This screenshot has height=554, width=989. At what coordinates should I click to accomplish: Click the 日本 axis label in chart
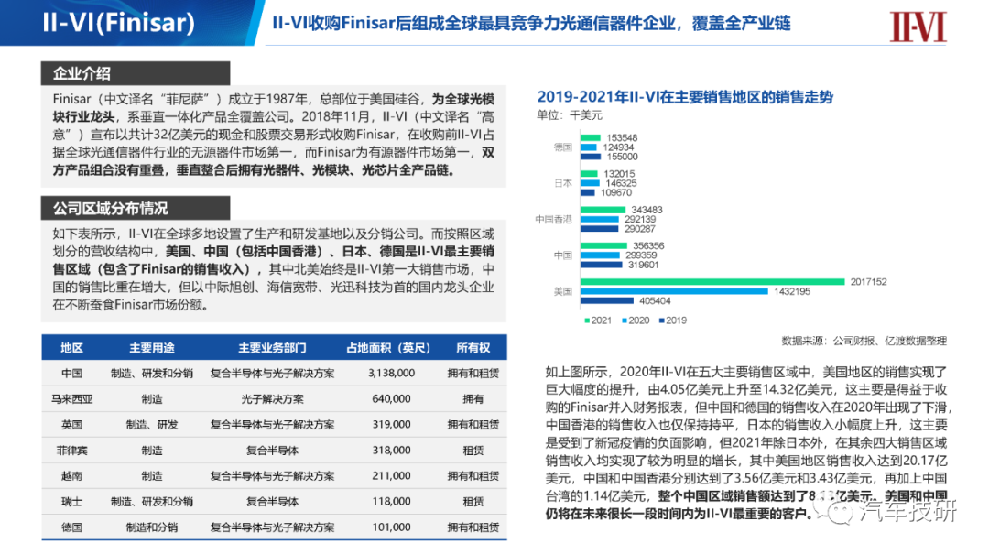pyautogui.click(x=562, y=183)
